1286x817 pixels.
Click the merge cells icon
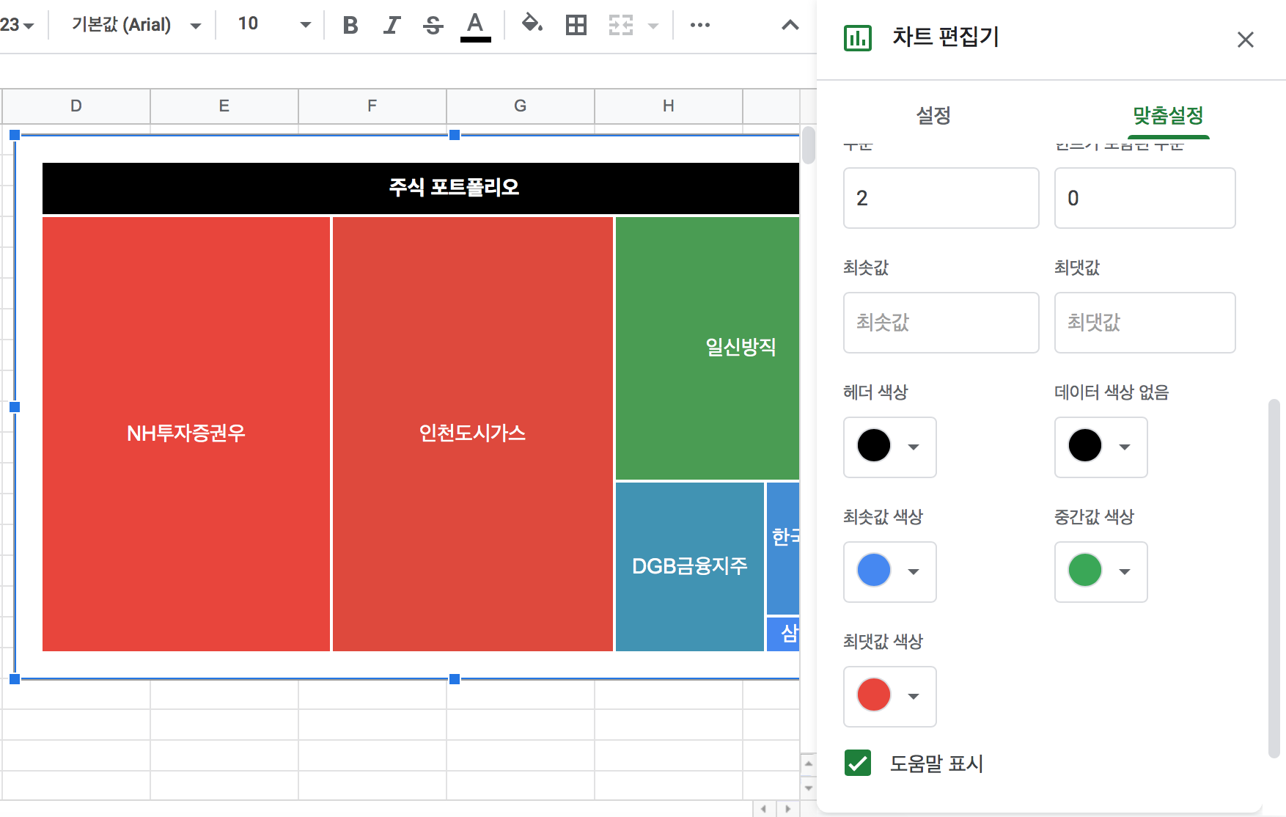[620, 25]
